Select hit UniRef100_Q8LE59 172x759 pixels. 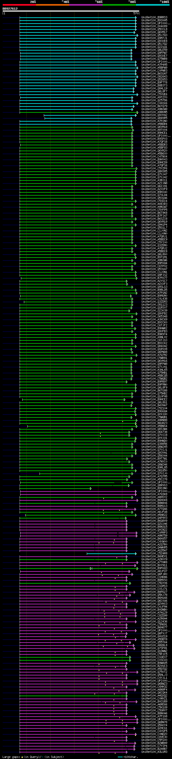pos(154,50)
